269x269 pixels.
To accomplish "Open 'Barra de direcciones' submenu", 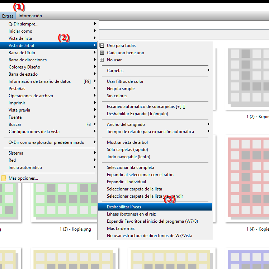I will click(x=28, y=60).
